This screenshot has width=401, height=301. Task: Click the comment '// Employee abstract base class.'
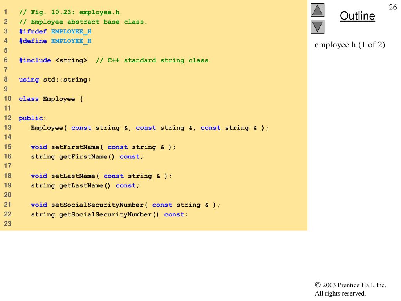pyautogui.click(x=83, y=22)
